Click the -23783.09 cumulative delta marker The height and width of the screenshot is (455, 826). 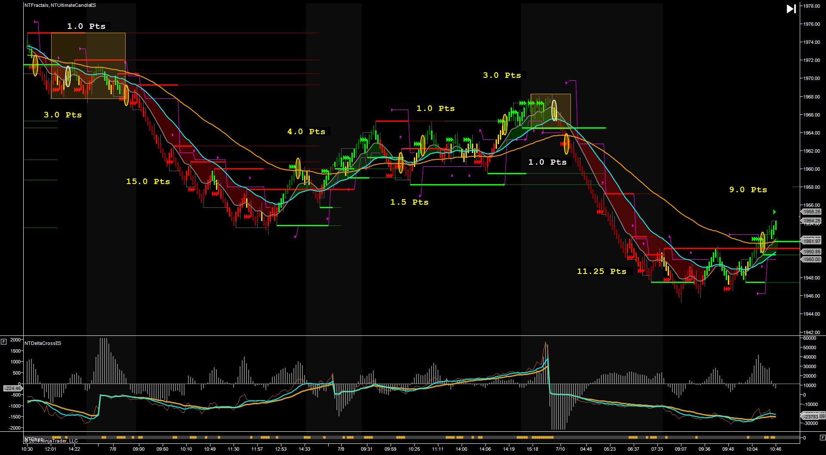(814, 417)
